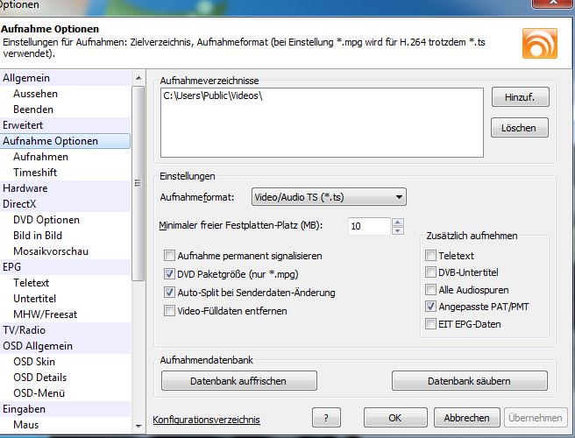The width and height of the screenshot is (575, 438).
Task: Select OSD Skin in the sidebar
Action: point(34,362)
